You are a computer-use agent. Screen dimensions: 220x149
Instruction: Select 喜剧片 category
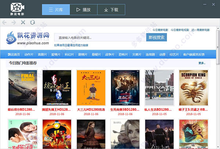pos(42,54)
